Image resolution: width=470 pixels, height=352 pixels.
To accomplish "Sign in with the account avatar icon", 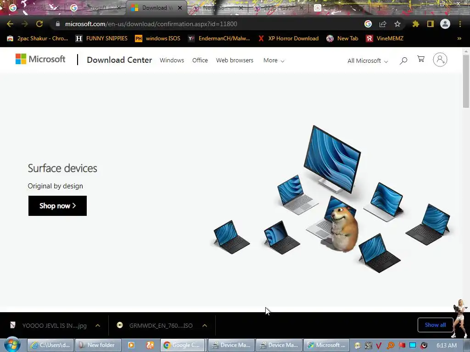I will point(440,60).
